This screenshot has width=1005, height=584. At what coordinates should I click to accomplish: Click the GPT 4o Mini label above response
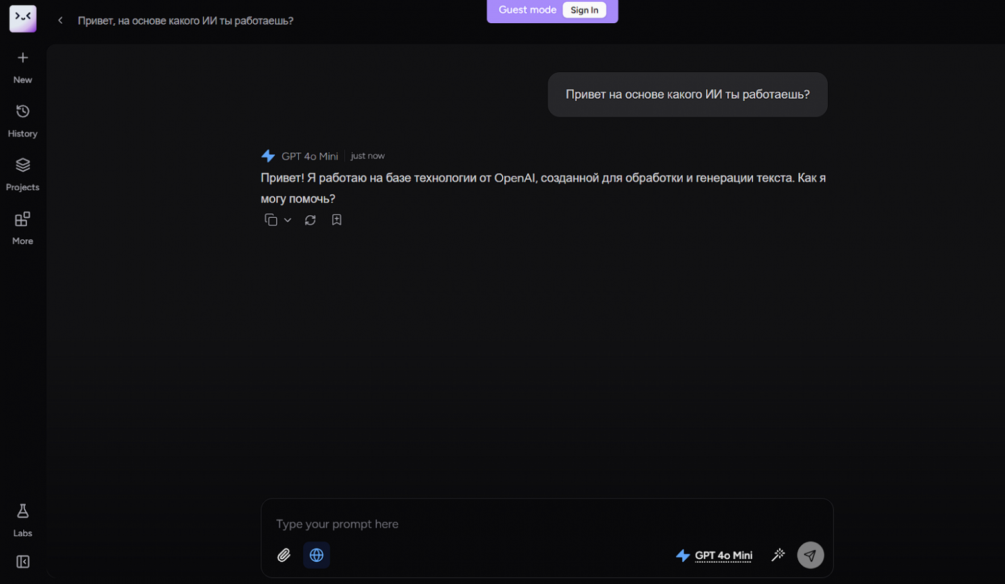click(x=310, y=156)
